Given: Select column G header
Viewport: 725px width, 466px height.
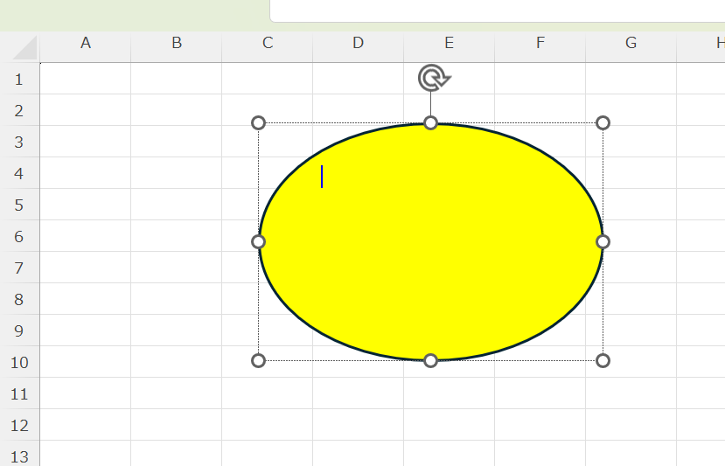Looking at the screenshot, I should coord(631,43).
